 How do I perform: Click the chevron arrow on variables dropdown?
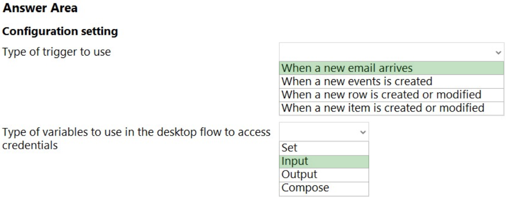click(361, 132)
